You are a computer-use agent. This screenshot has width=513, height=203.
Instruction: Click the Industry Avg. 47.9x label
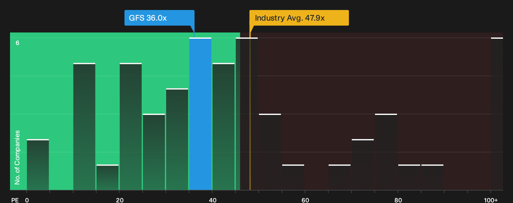click(x=299, y=18)
